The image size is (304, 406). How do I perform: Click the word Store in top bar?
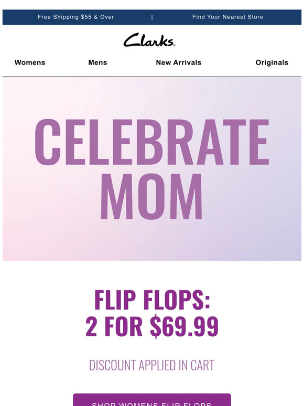tap(255, 17)
